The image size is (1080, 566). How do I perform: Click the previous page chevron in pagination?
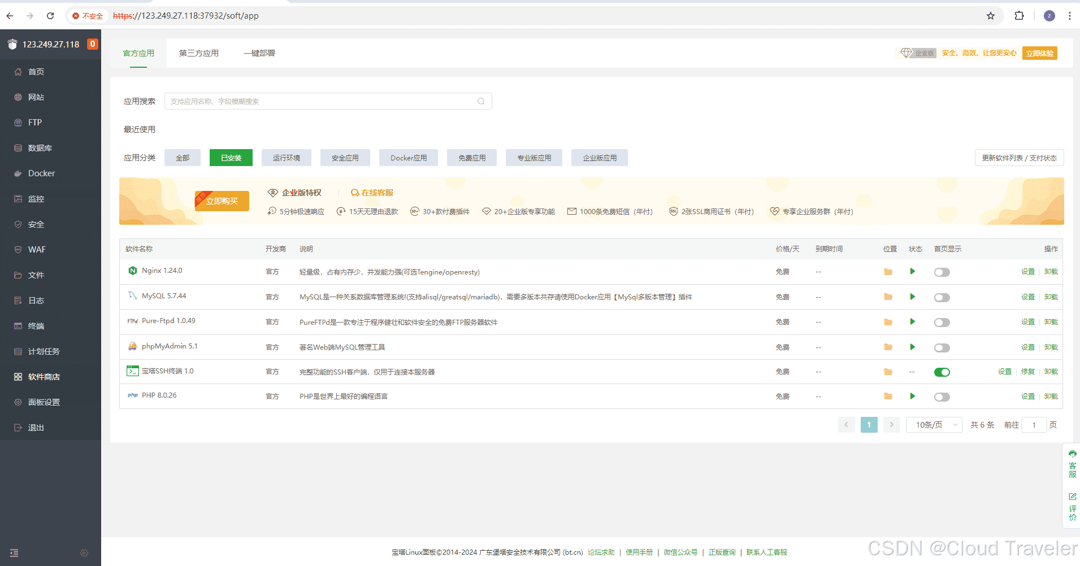pyautogui.click(x=846, y=424)
